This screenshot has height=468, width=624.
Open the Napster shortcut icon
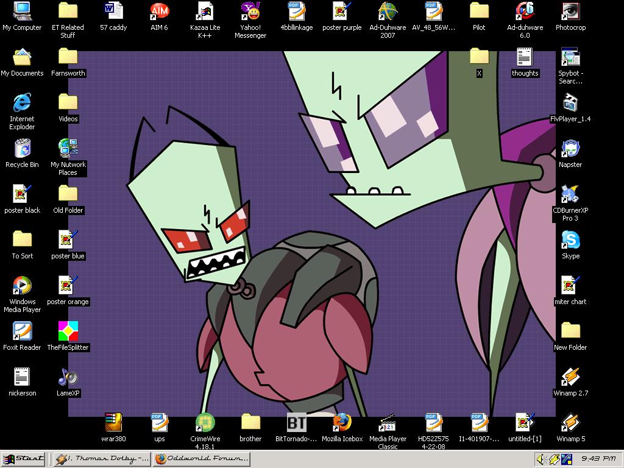570,148
